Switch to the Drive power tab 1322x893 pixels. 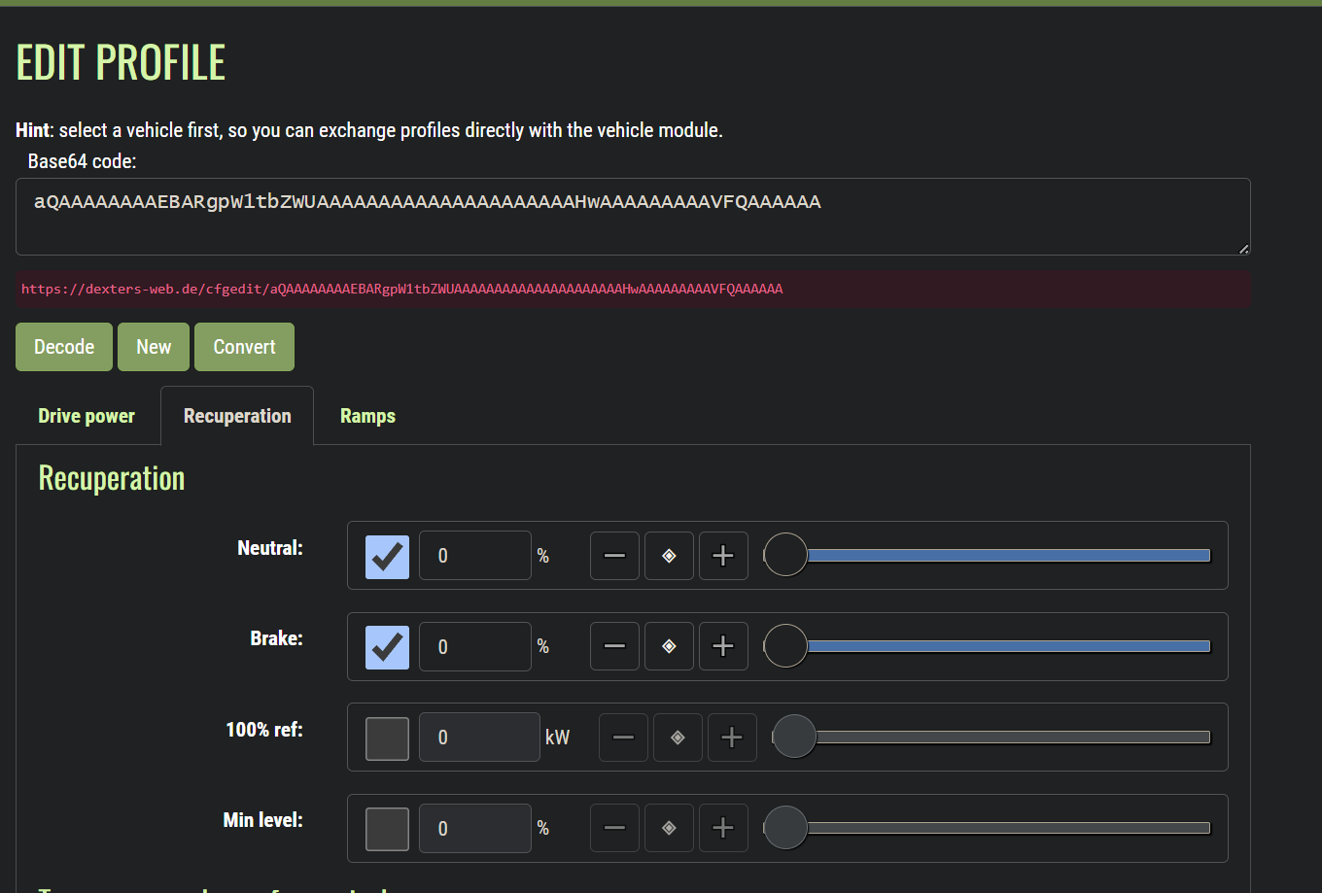87,416
